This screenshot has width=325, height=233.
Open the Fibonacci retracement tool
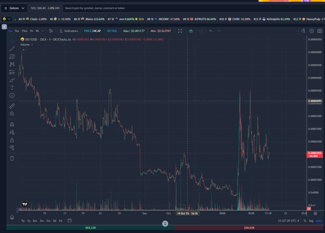point(12,56)
